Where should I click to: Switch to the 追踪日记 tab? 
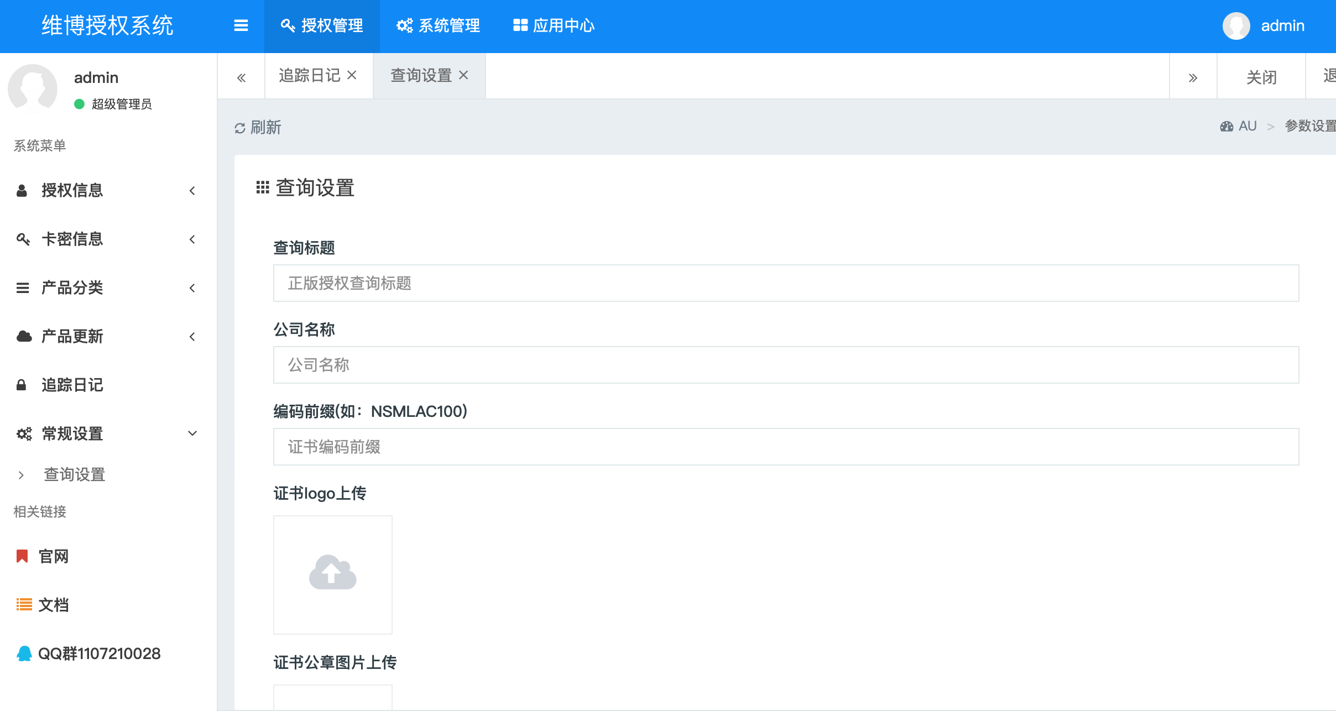309,76
